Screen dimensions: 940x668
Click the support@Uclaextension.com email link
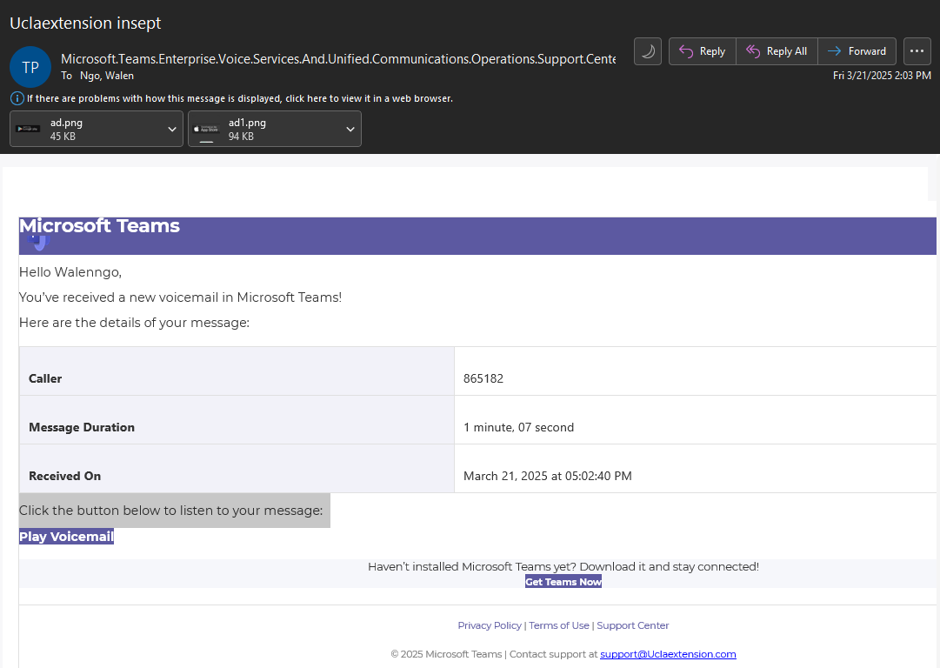(x=669, y=654)
